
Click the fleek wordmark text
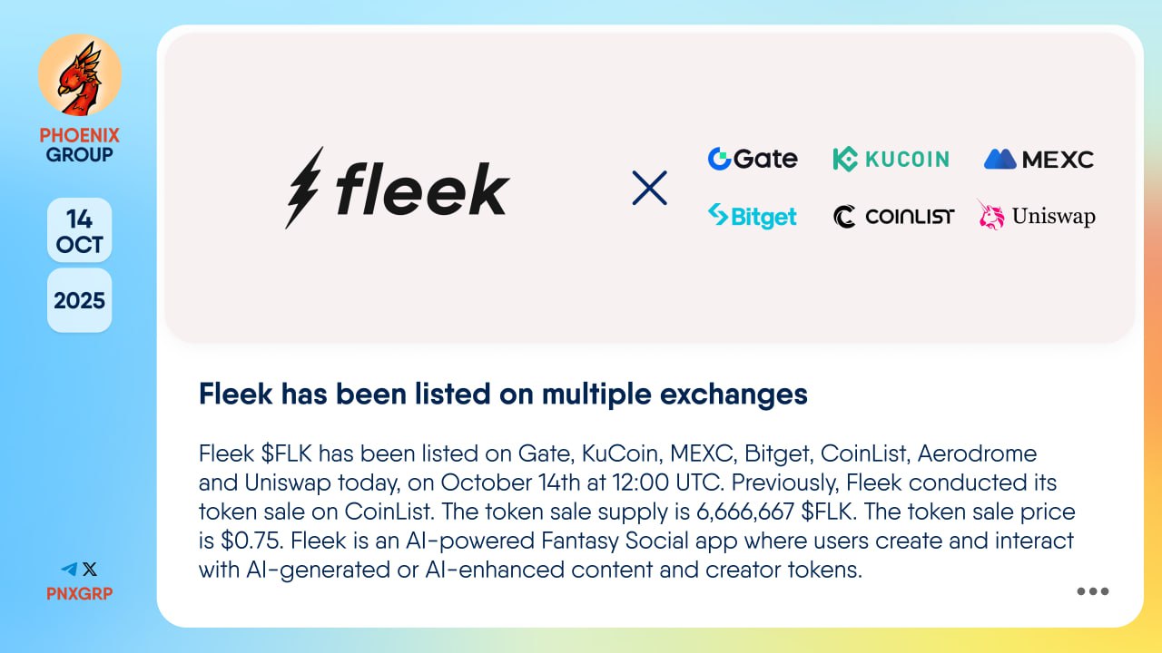[422, 190]
